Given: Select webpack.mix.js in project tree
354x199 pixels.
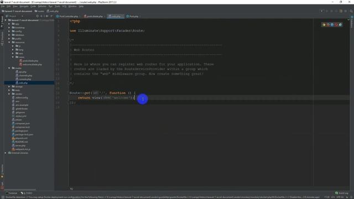Looking at the screenshot, I should pos(21,149).
